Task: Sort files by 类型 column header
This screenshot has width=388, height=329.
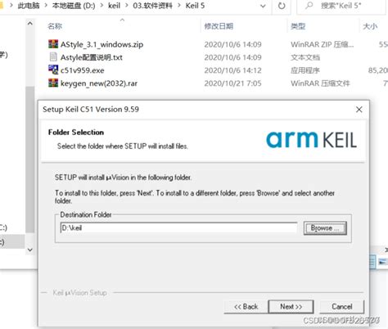Action: [x=298, y=26]
